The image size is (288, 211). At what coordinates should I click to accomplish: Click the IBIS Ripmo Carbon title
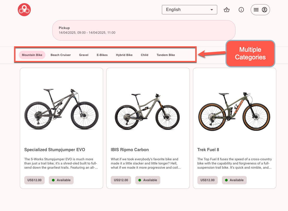pos(130,150)
